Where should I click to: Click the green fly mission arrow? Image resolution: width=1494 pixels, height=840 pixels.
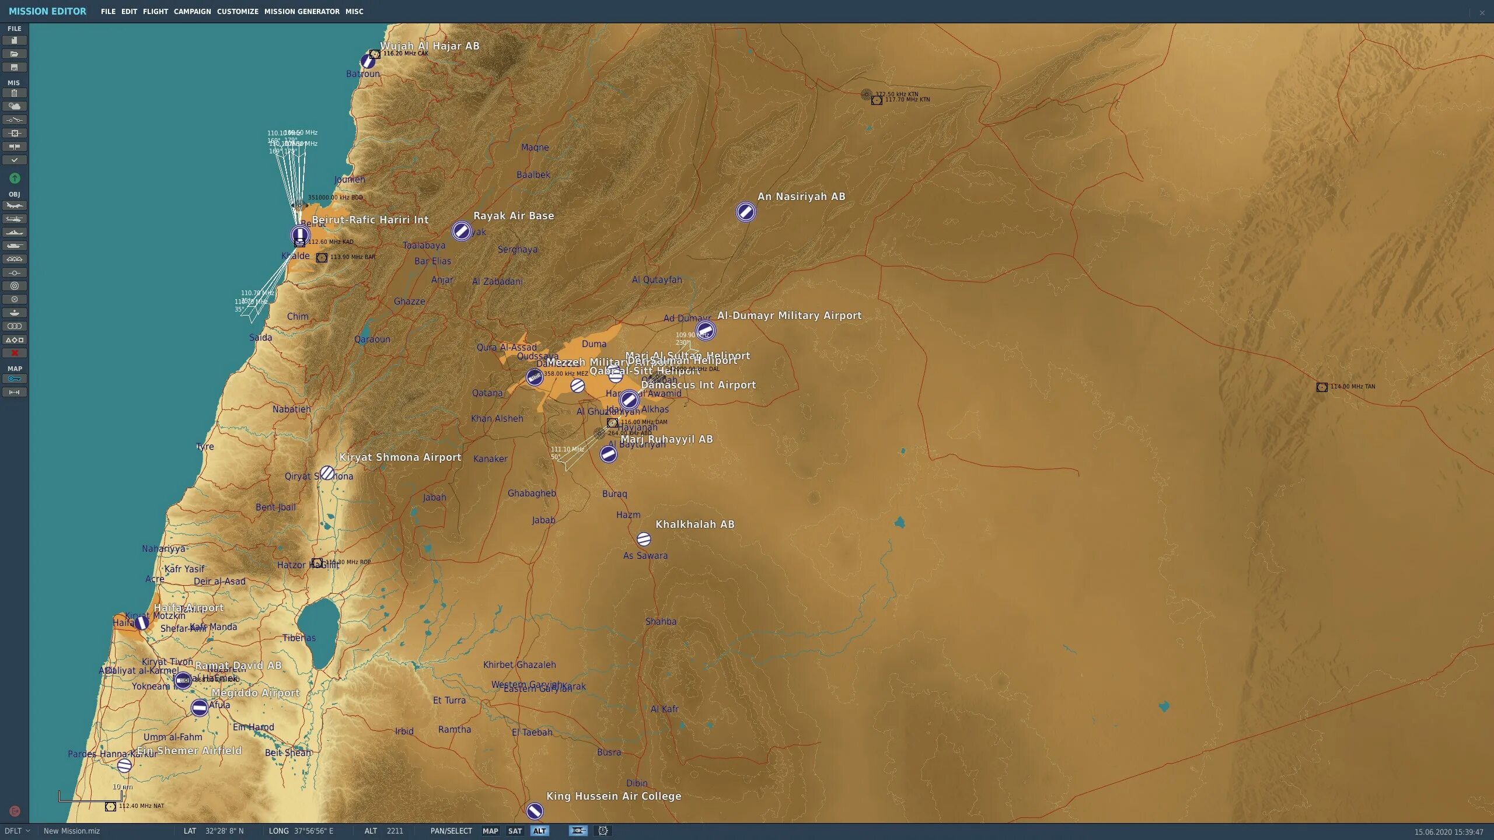click(x=15, y=178)
